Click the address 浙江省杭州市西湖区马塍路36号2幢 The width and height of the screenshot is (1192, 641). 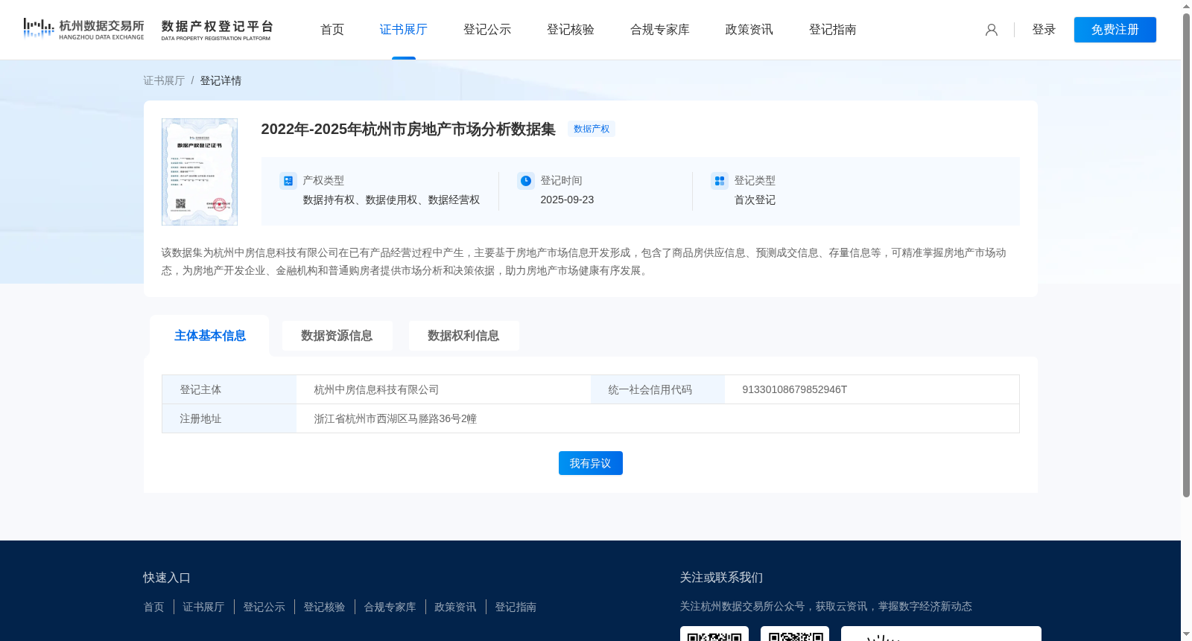click(395, 418)
